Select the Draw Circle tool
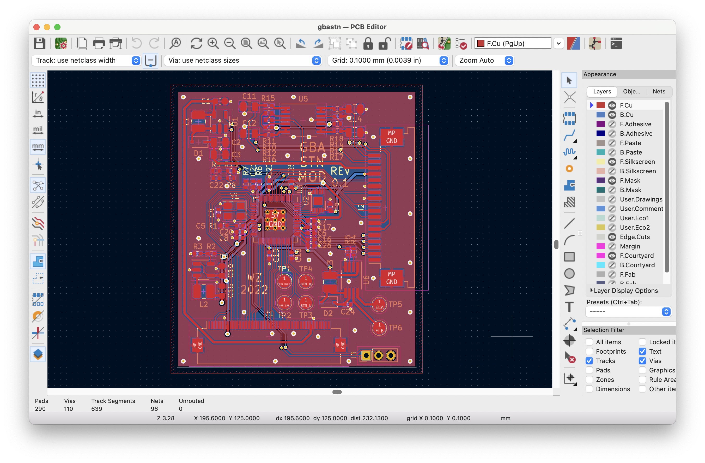 click(x=569, y=274)
